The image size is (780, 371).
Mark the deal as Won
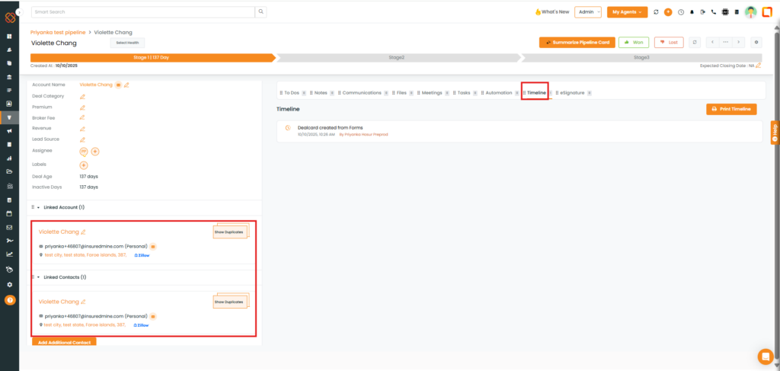pyautogui.click(x=634, y=43)
